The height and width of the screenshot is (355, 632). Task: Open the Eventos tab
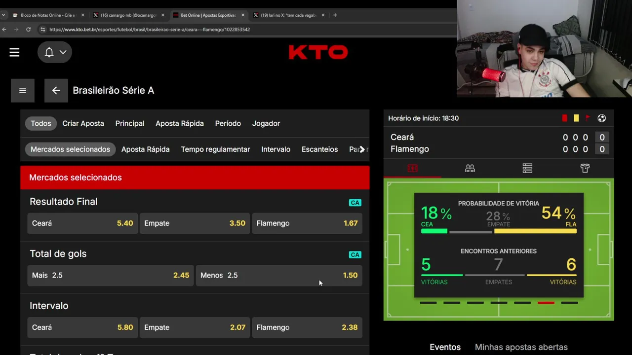click(445, 347)
